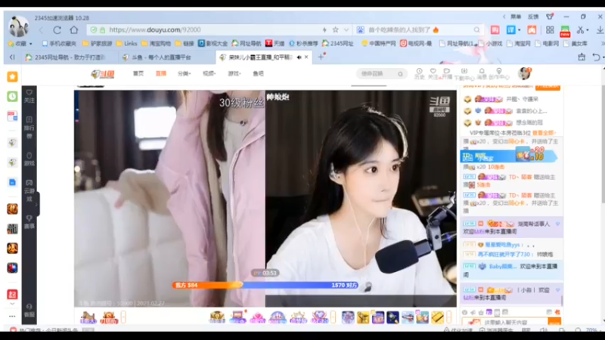The image size is (605, 340).
Task: Open a new tab with plus button
Action: click(321, 57)
